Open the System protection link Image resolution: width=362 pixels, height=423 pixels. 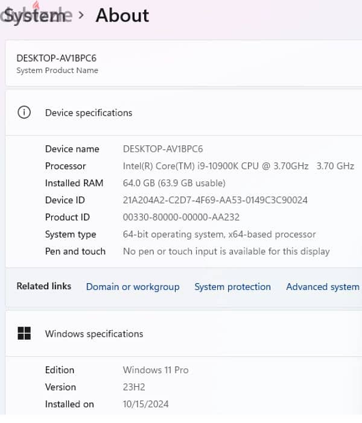[233, 287]
